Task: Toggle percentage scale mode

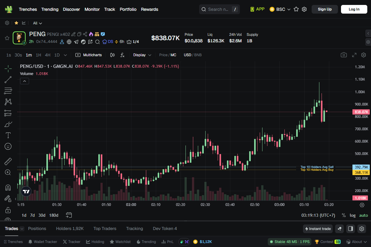Action: point(344,216)
